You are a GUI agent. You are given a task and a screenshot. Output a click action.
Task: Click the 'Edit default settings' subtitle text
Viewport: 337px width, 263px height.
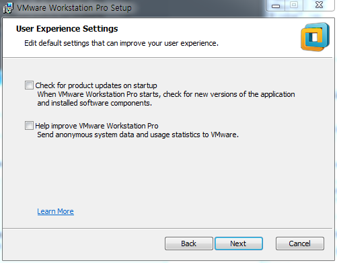(x=121, y=43)
